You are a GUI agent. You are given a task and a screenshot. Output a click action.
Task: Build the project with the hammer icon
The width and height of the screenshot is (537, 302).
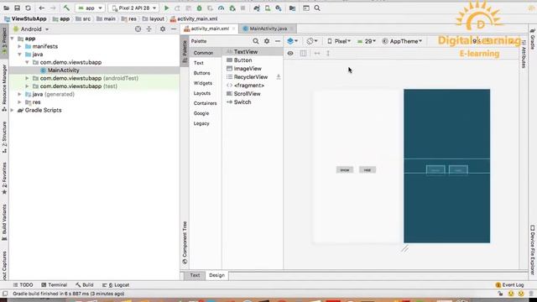(66, 8)
